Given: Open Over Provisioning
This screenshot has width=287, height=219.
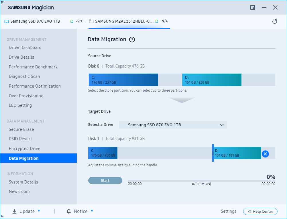Looking at the screenshot, I should point(26,96).
